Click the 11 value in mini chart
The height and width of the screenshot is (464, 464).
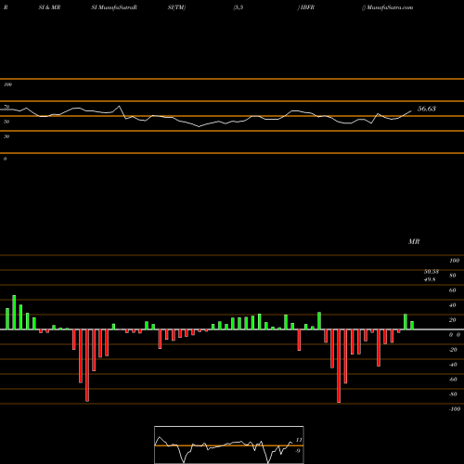299,440
